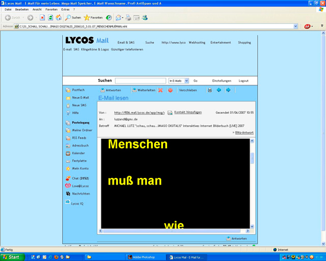Compose Neue SMS from sidebar
Image resolution: width=326 pixels, height=261 pixels.
pyautogui.click(x=76, y=106)
